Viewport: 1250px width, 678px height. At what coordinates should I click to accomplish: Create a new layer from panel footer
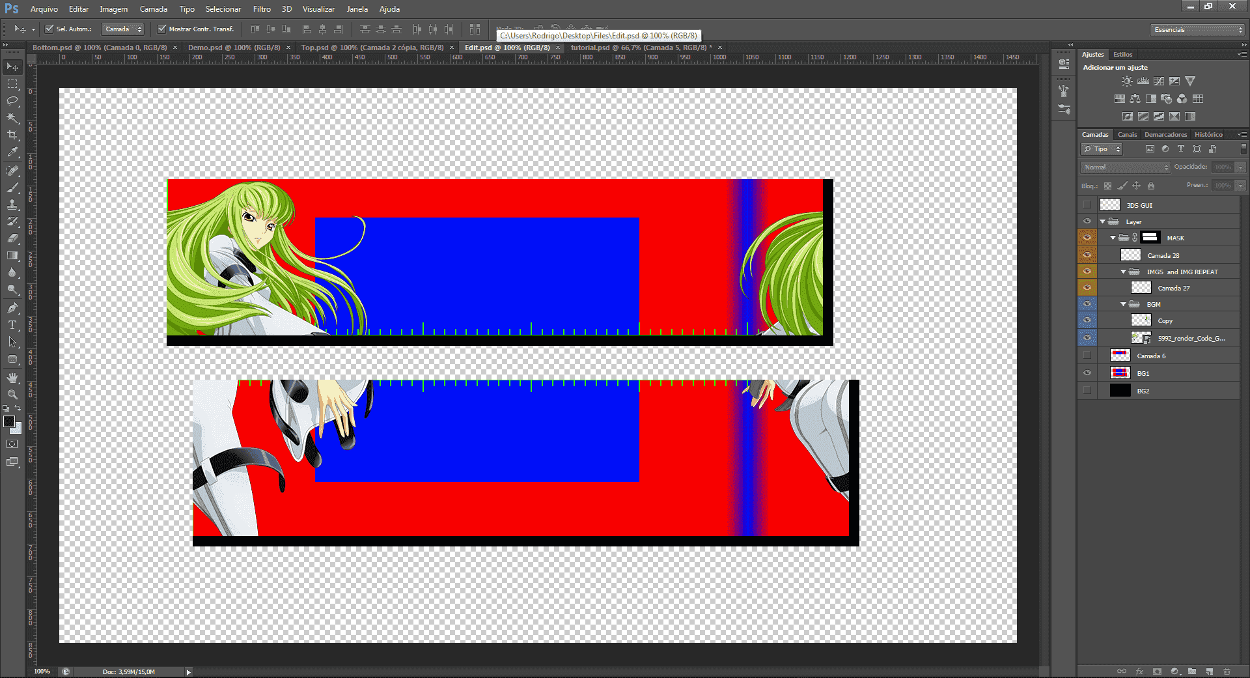click(1209, 671)
